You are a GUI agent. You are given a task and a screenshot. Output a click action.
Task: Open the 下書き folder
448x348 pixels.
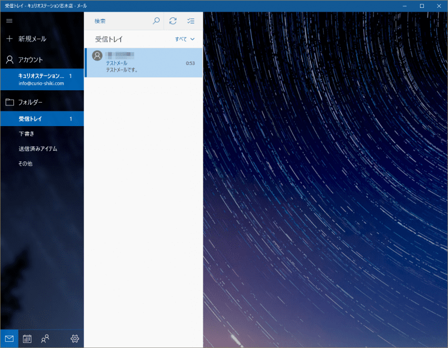pyautogui.click(x=42, y=133)
